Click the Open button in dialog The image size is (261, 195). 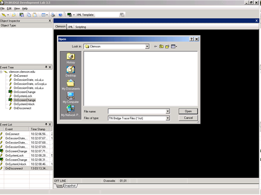click(x=188, y=111)
